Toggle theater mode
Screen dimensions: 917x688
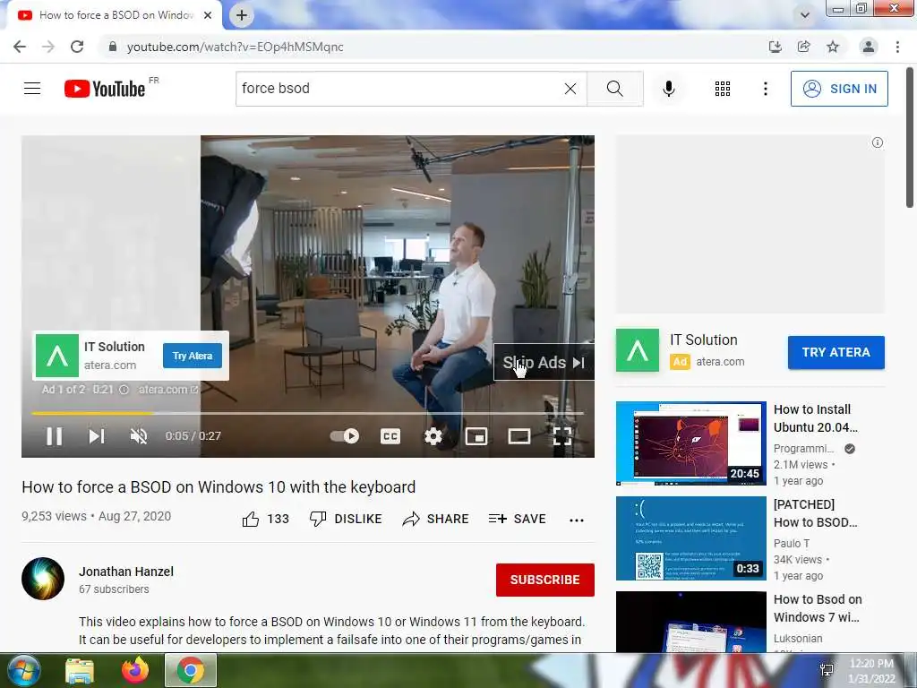pyautogui.click(x=519, y=436)
